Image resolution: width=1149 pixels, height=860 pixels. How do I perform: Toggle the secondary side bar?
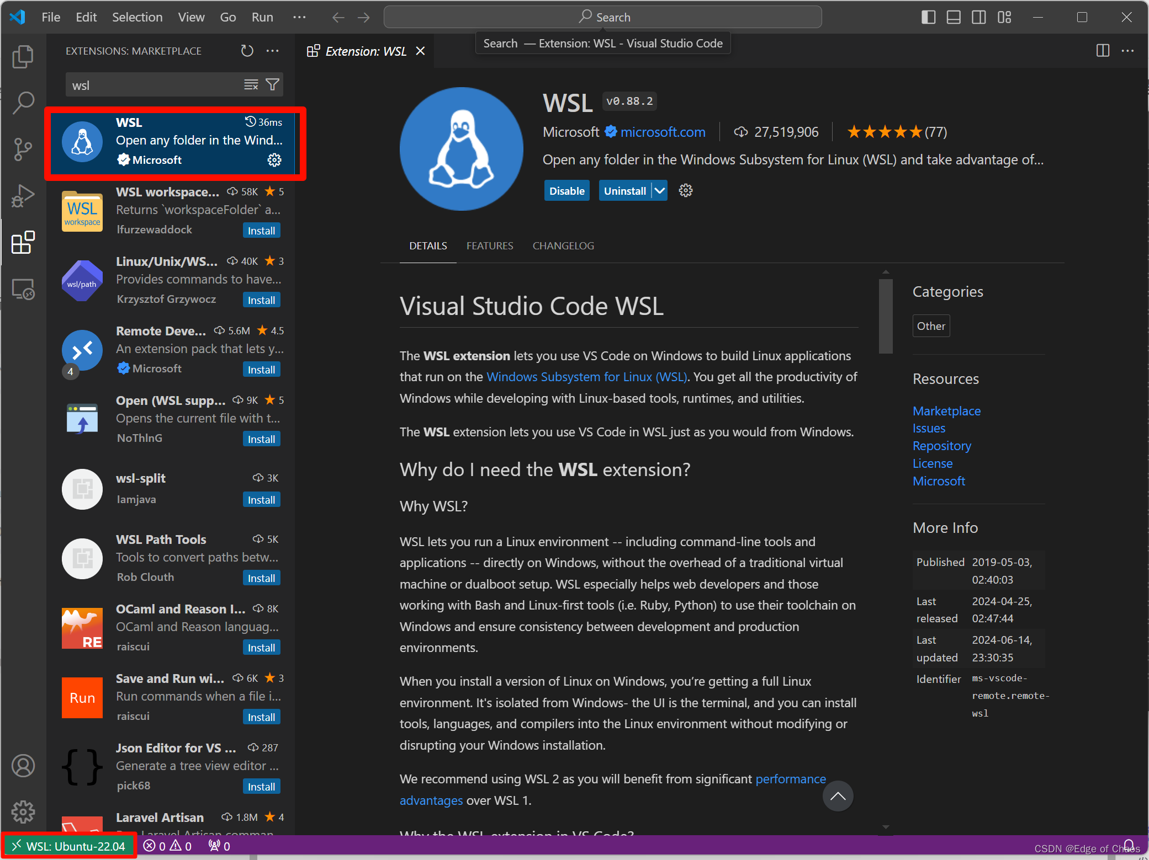(x=979, y=17)
